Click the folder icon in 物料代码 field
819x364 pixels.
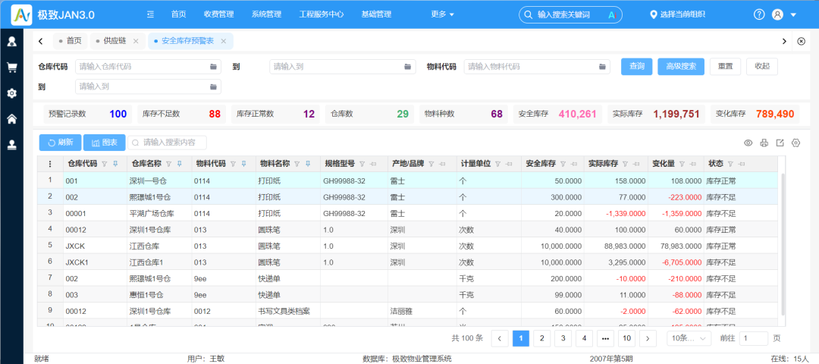coord(602,67)
